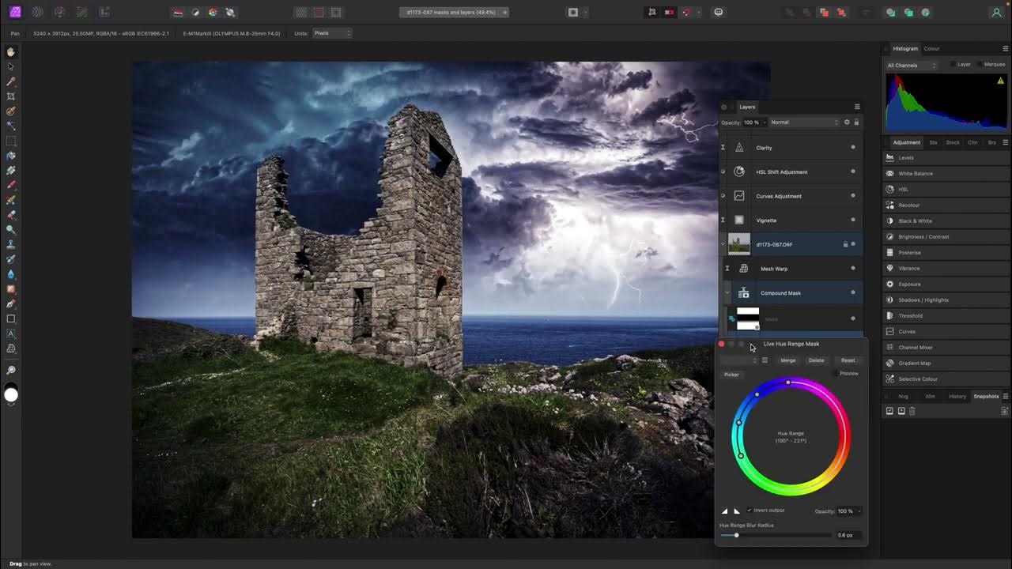This screenshot has height=569, width=1012.
Task: Click the Reset button
Action: (848, 360)
